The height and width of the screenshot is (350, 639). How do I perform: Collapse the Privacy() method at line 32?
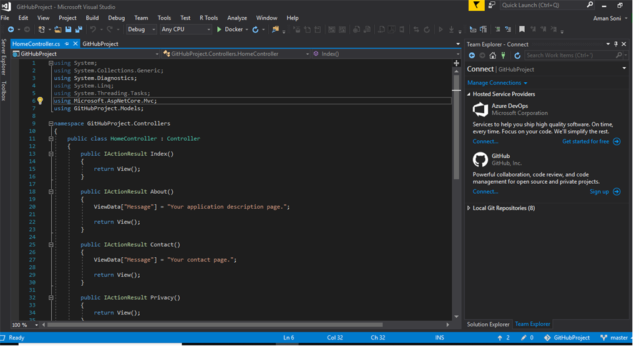[51, 298]
